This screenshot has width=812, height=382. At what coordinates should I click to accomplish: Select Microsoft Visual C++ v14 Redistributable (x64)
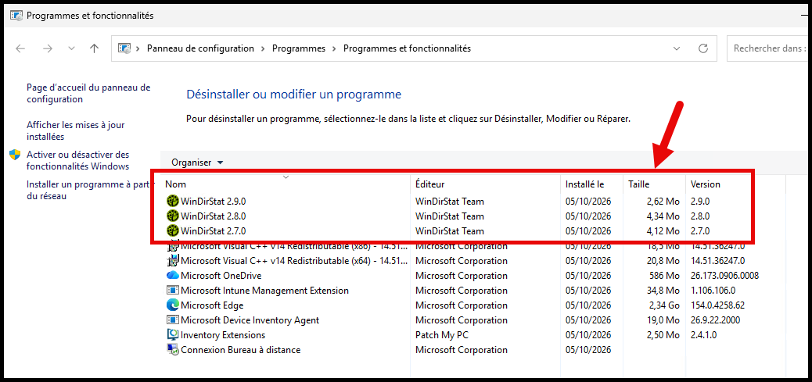point(293,260)
